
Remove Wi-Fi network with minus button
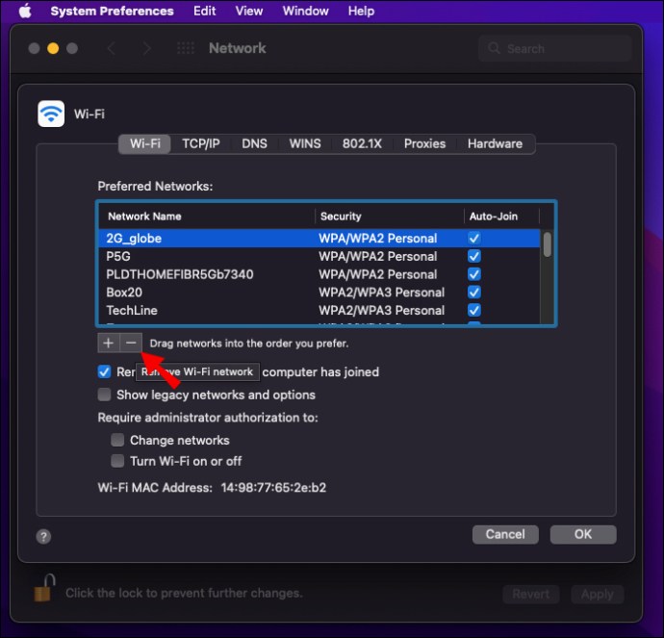[x=131, y=343]
